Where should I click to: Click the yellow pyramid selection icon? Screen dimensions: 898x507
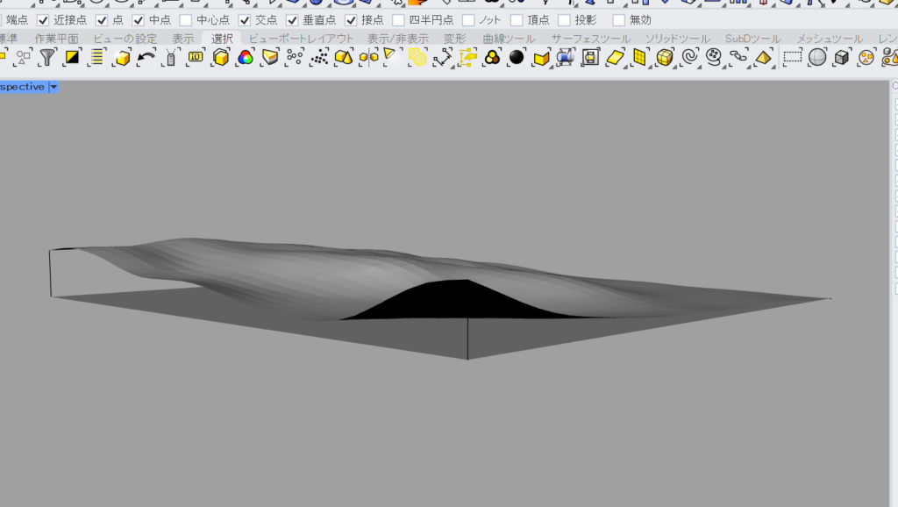pos(763,58)
